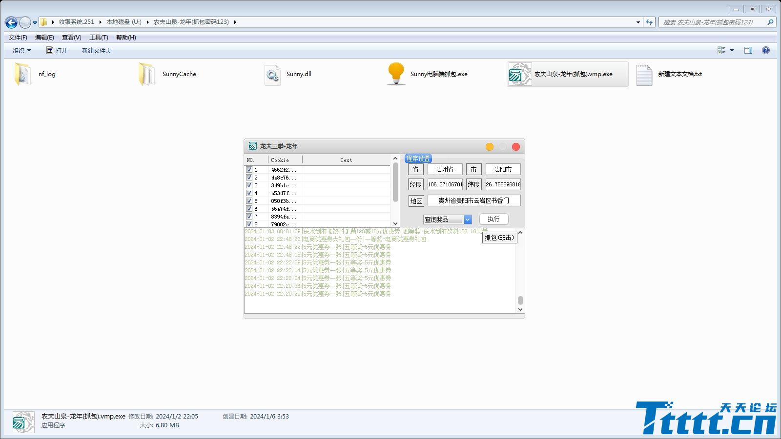Expand the view options dropdown arrow

(732, 50)
